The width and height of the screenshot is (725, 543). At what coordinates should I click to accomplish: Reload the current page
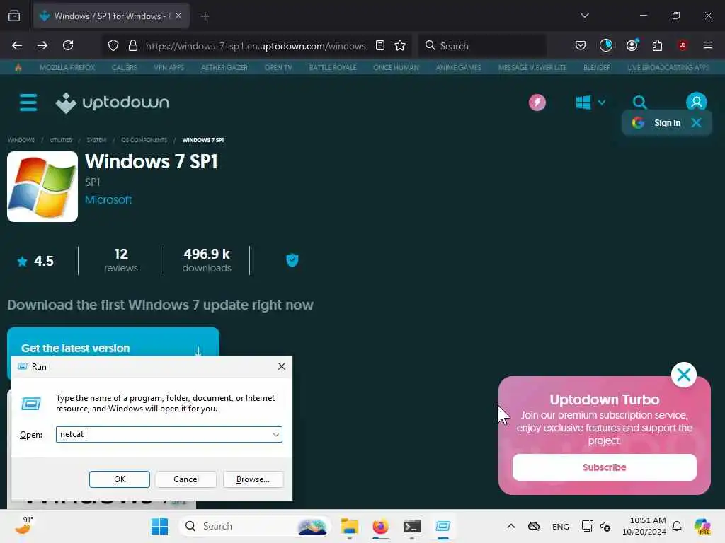(x=68, y=45)
